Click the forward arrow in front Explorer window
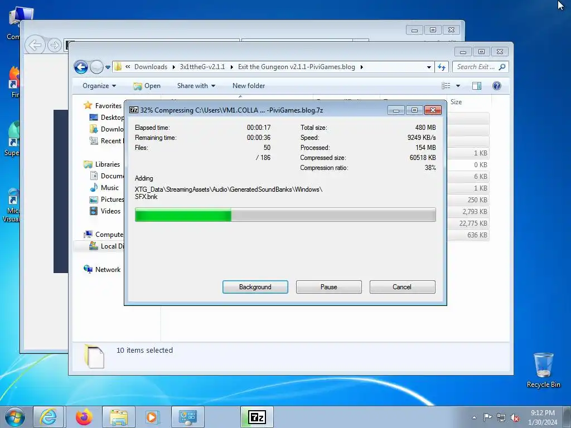 point(96,67)
